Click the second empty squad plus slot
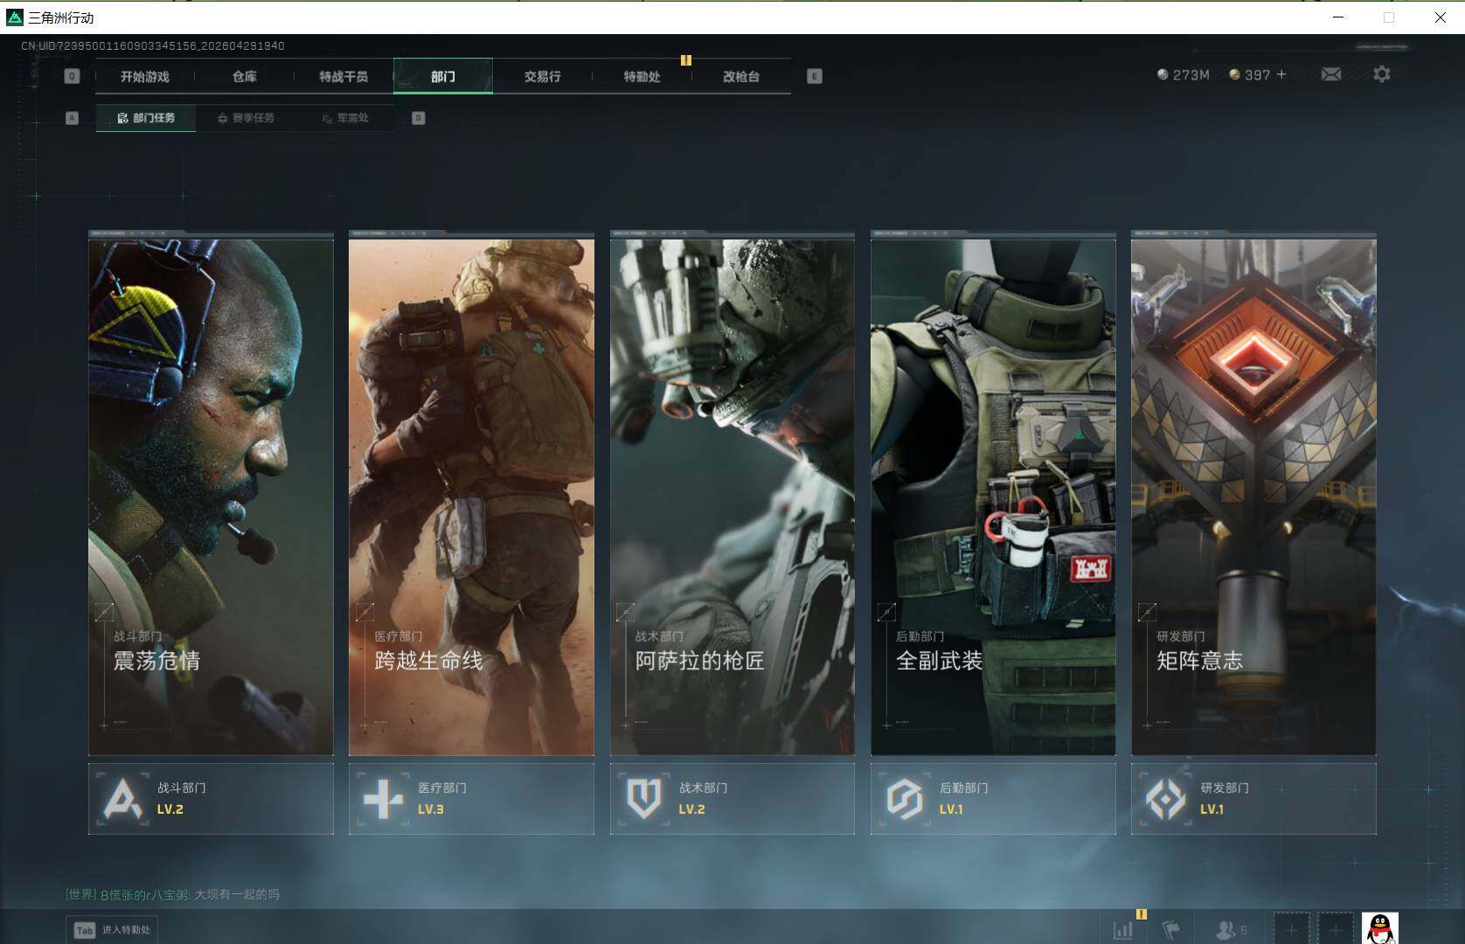1465x944 pixels. (1336, 928)
